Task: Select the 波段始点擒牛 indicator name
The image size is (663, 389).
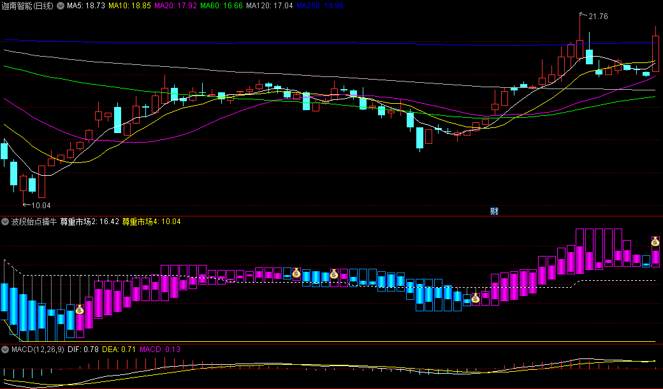Action: coord(34,222)
